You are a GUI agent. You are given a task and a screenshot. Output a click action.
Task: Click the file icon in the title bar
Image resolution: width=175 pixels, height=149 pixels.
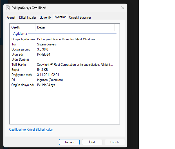tap(8, 8)
